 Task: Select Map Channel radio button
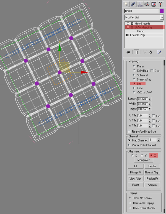pyautogui.click(x=129, y=140)
